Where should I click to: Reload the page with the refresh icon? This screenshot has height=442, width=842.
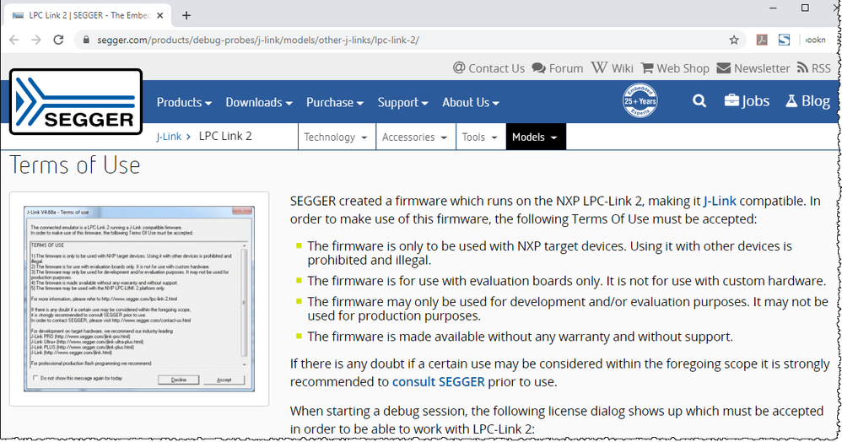click(x=58, y=40)
